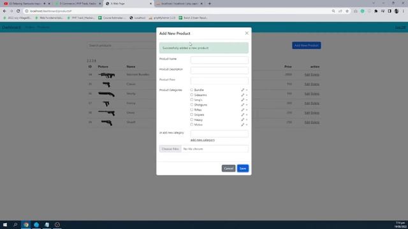Image resolution: width=408 pixels, height=229 pixels.
Task: Check the Sidearms category checkbox
Action: pyautogui.click(x=192, y=95)
